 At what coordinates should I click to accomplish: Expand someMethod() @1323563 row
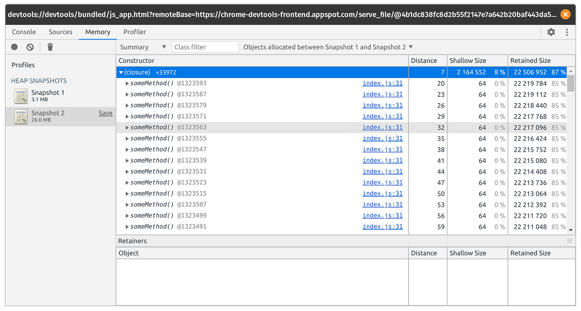click(x=127, y=127)
